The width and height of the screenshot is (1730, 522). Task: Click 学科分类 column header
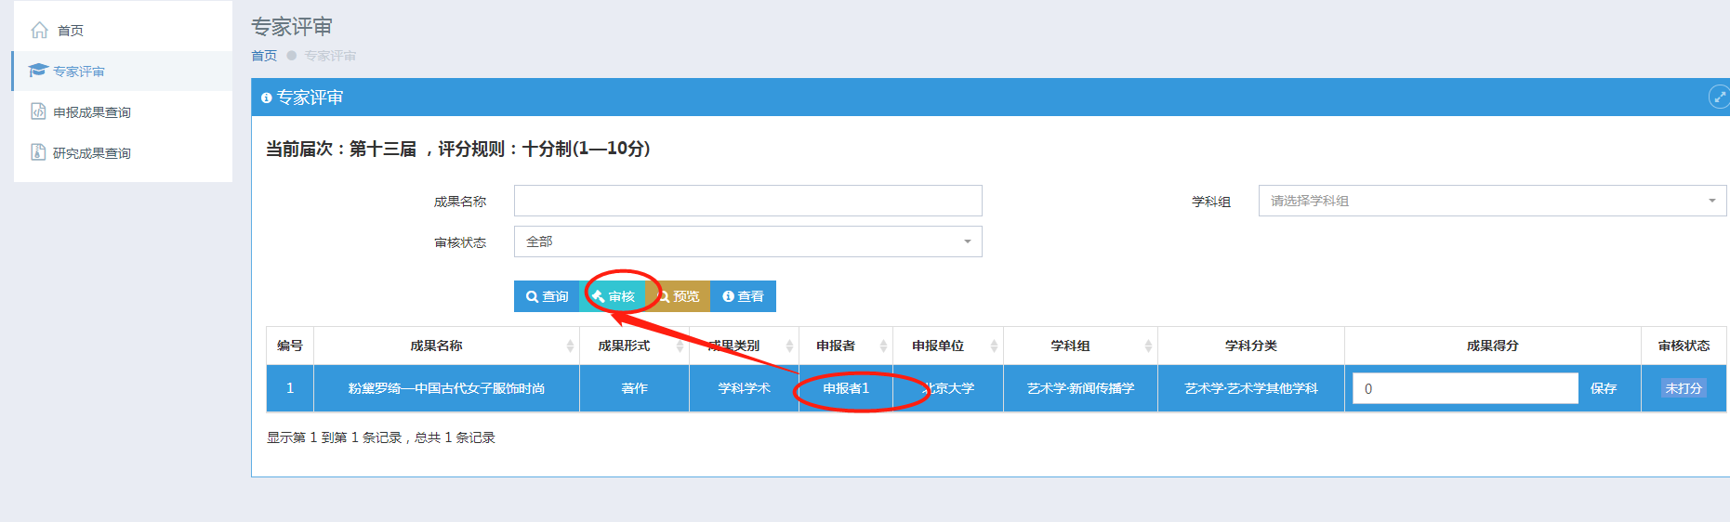click(x=1251, y=346)
